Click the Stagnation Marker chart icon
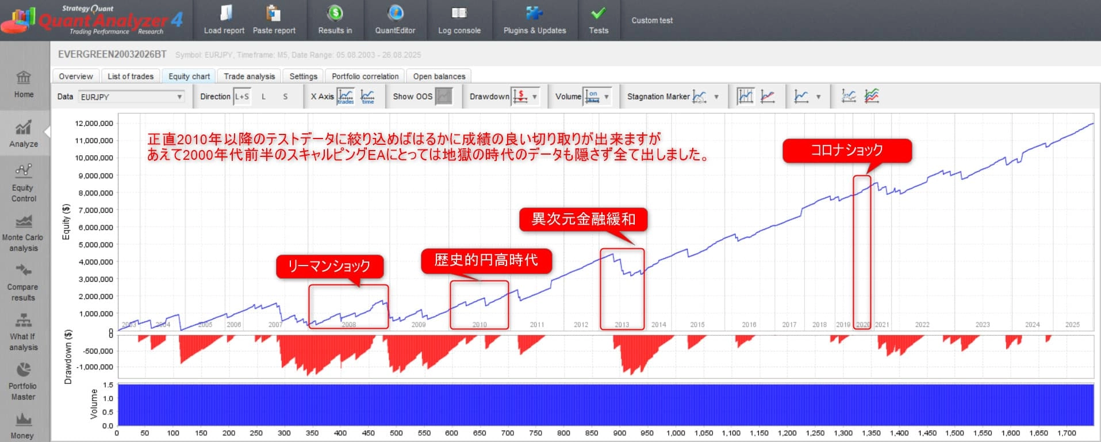The height and width of the screenshot is (442, 1101). 700,96
